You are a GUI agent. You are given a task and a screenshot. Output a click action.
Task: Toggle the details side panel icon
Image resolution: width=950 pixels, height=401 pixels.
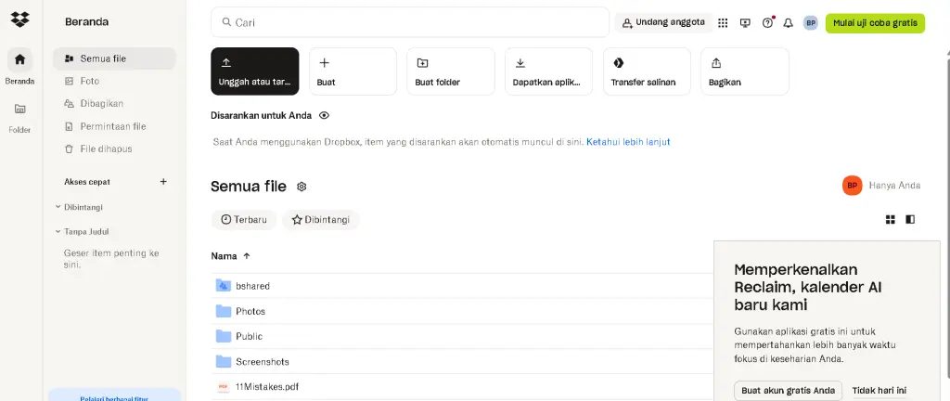tap(910, 220)
